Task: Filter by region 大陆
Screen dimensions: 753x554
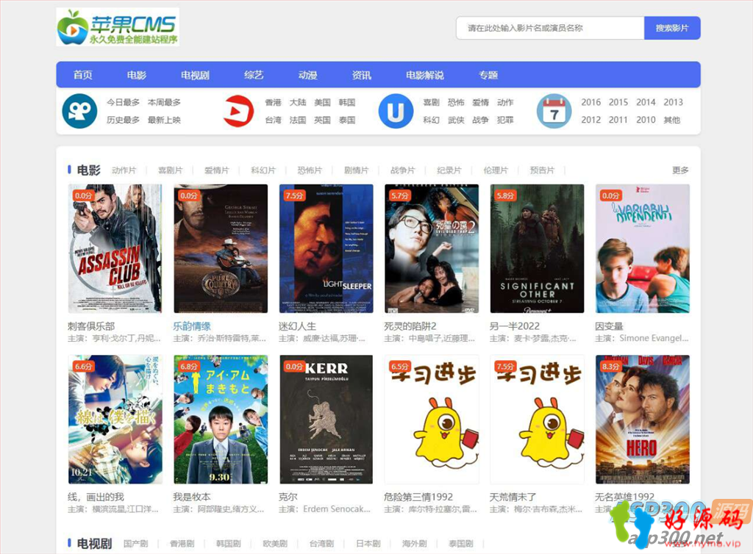Action: [x=298, y=102]
